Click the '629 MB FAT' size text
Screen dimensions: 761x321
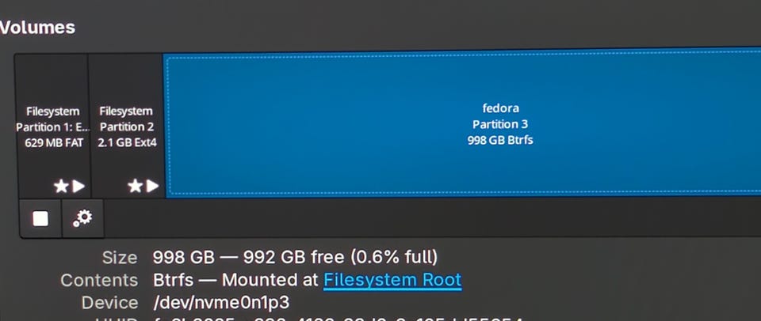54,143
